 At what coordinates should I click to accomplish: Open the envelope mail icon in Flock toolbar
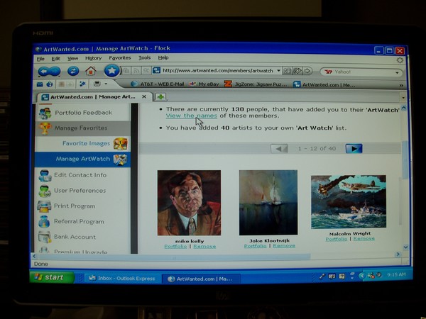pyautogui.click(x=40, y=84)
